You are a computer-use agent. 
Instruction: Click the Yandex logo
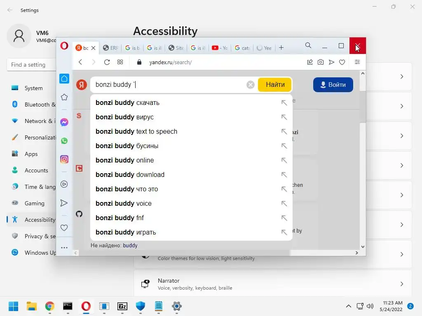point(81,85)
